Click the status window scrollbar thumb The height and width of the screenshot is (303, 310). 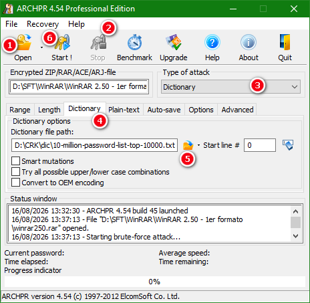(295, 223)
